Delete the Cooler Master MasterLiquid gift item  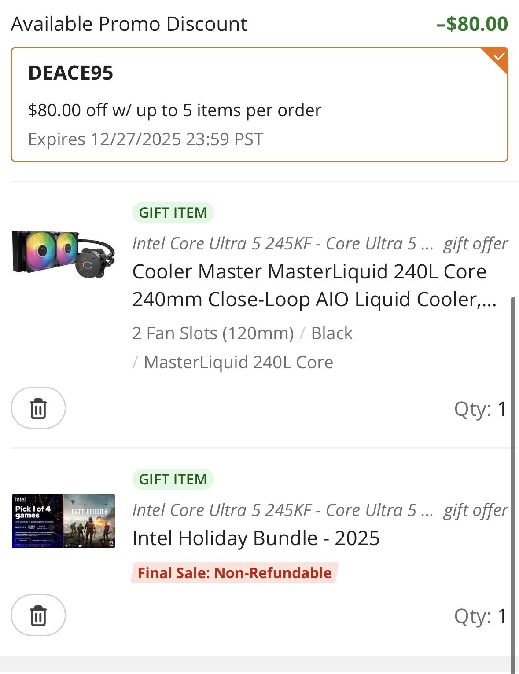[38, 408]
